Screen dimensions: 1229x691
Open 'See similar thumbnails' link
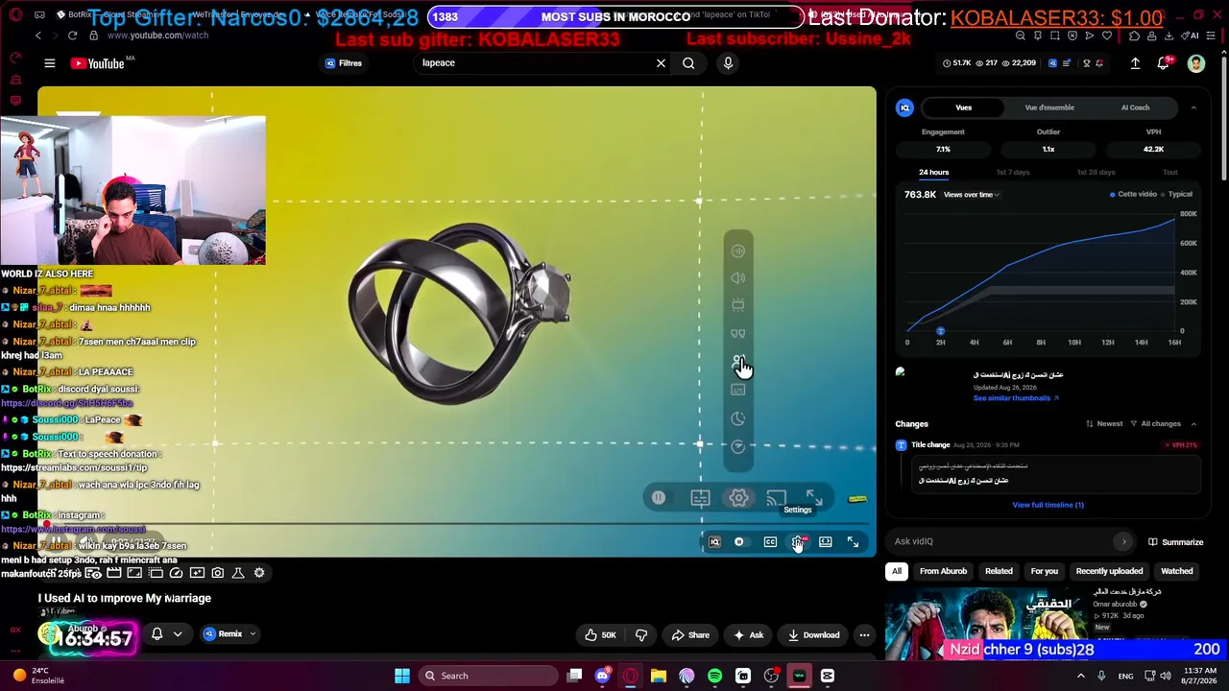tap(1016, 398)
